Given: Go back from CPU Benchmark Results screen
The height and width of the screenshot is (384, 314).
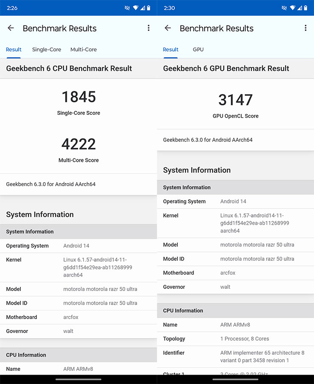Looking at the screenshot, I should (11, 28).
